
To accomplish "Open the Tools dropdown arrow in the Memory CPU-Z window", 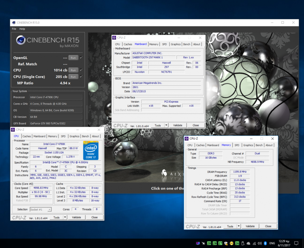I will [239, 226].
